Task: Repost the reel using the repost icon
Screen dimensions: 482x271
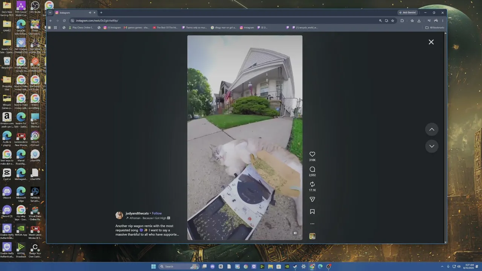Action: tap(312, 184)
